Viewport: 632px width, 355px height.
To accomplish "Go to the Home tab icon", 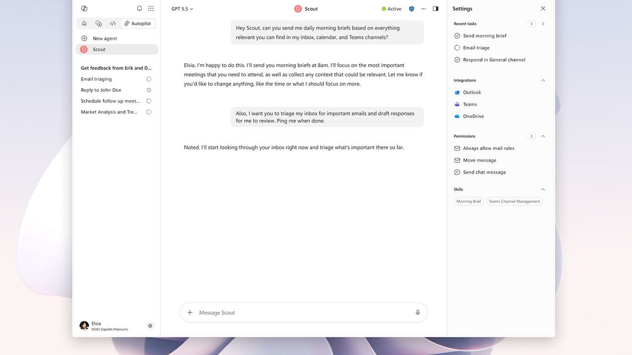I will coord(84,23).
